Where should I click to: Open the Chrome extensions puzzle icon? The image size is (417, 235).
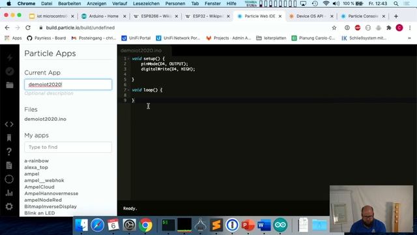[x=389, y=27]
